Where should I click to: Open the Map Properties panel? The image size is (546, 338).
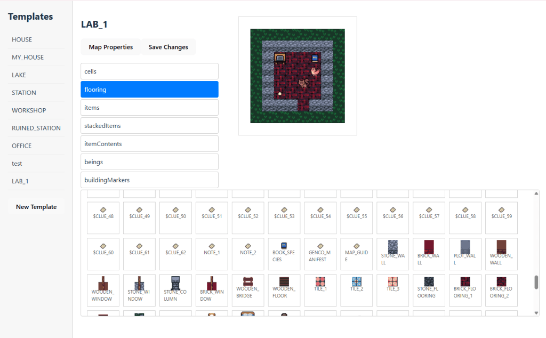[x=110, y=47]
